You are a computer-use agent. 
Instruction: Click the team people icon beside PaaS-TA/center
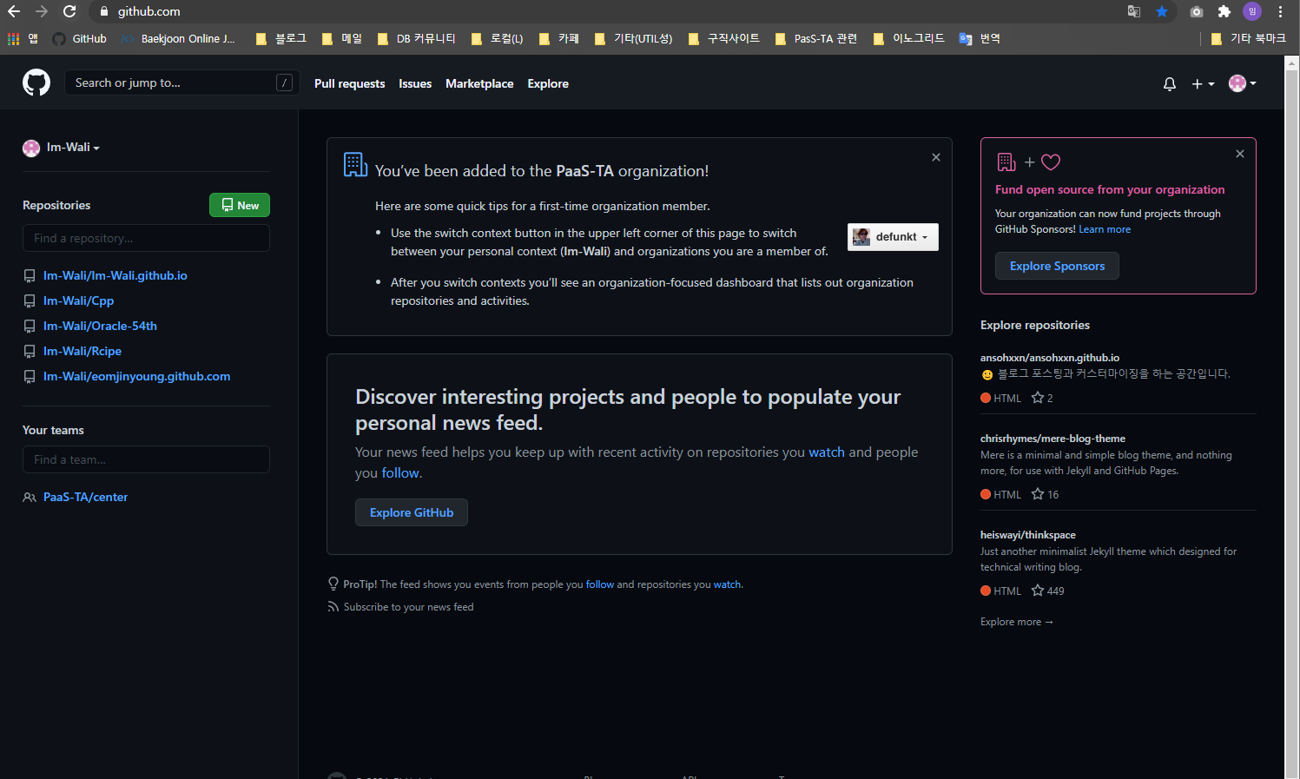(30, 498)
